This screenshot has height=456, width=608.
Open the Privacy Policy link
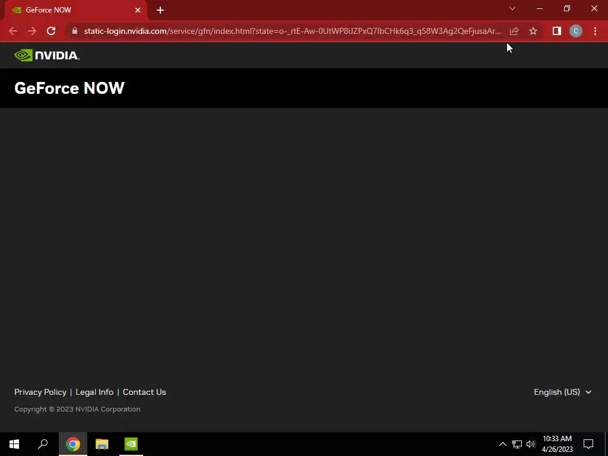[x=40, y=392]
